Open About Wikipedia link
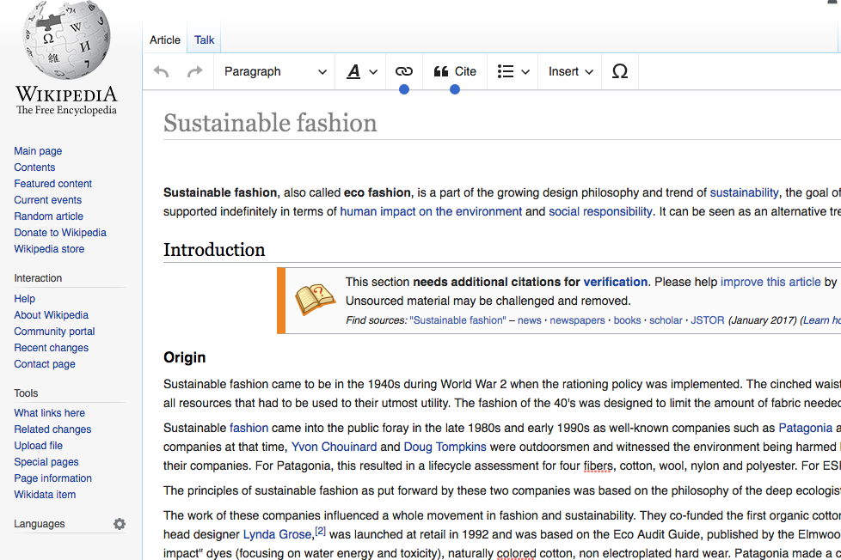Screen dimensions: 841x560 [x=51, y=315]
